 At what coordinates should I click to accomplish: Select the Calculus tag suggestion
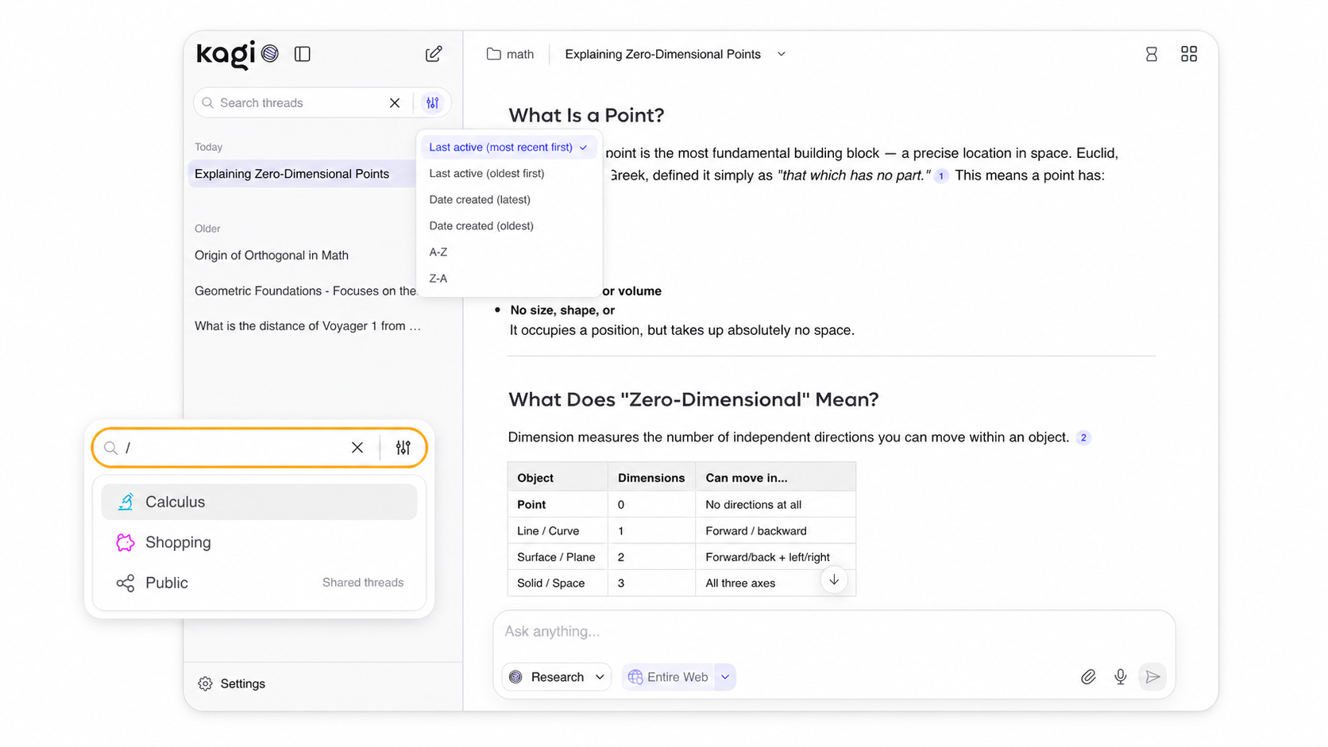(x=259, y=502)
